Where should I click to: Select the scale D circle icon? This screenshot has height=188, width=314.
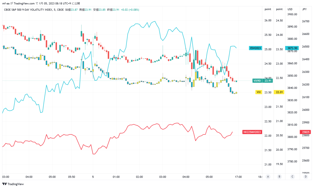[306, 177]
